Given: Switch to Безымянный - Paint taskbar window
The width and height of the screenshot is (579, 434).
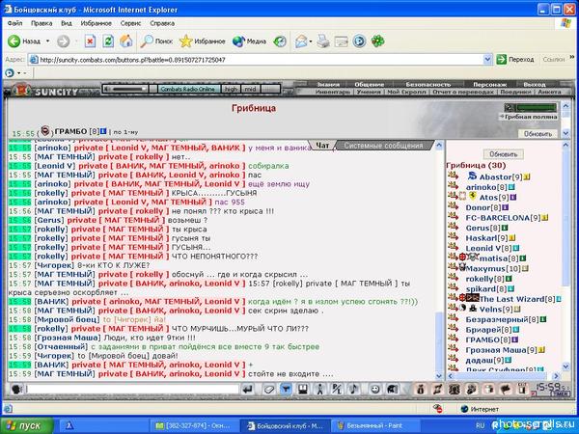Looking at the screenshot, I should [375, 425].
